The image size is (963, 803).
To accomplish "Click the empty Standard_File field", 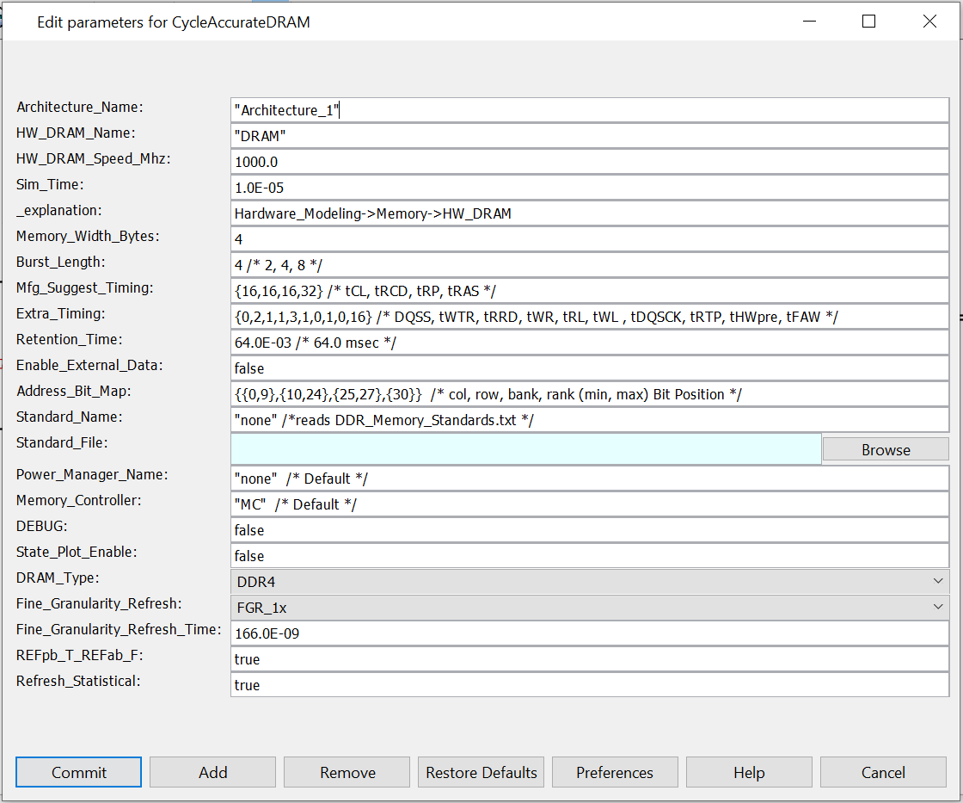I will 526,449.
